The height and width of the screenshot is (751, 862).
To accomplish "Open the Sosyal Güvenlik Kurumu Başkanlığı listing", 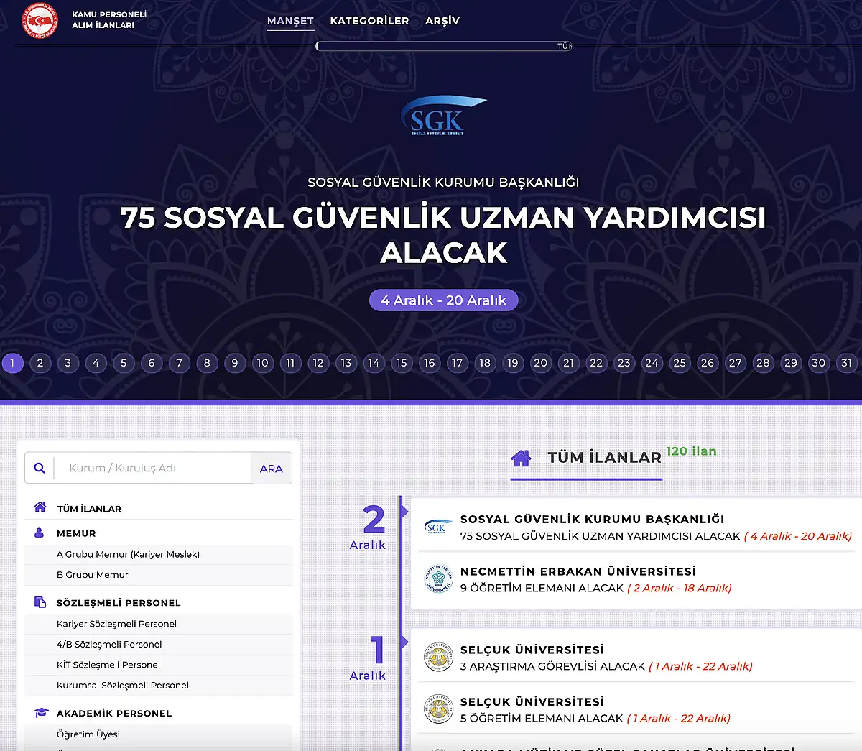I will coord(636,527).
